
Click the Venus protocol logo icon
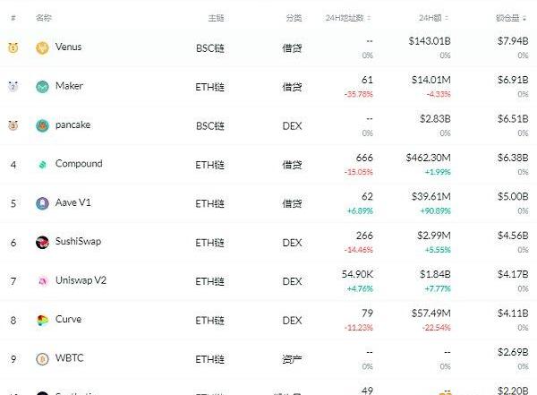(x=42, y=47)
